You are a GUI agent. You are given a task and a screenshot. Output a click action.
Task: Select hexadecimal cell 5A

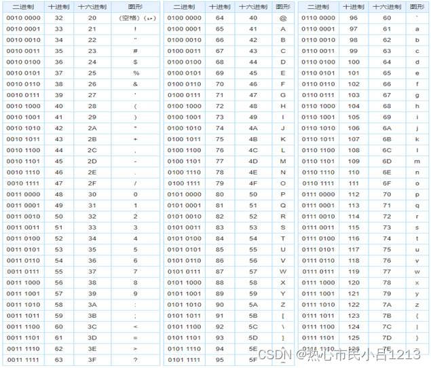tap(253, 305)
